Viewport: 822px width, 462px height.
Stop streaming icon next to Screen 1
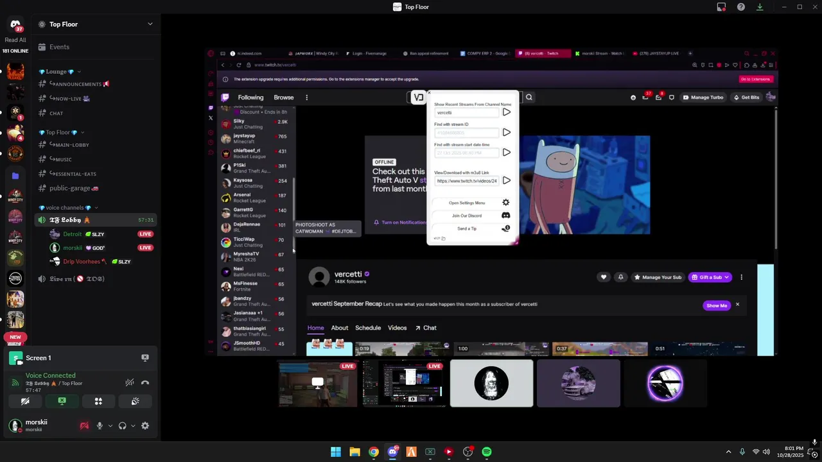[x=145, y=358]
